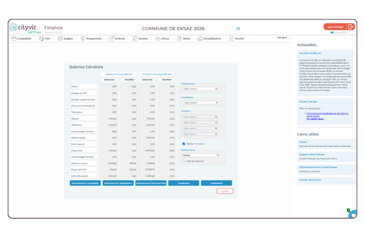Click the Factures icon

(x=135, y=38)
